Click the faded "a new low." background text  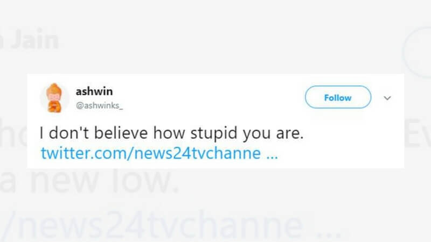coord(89,181)
